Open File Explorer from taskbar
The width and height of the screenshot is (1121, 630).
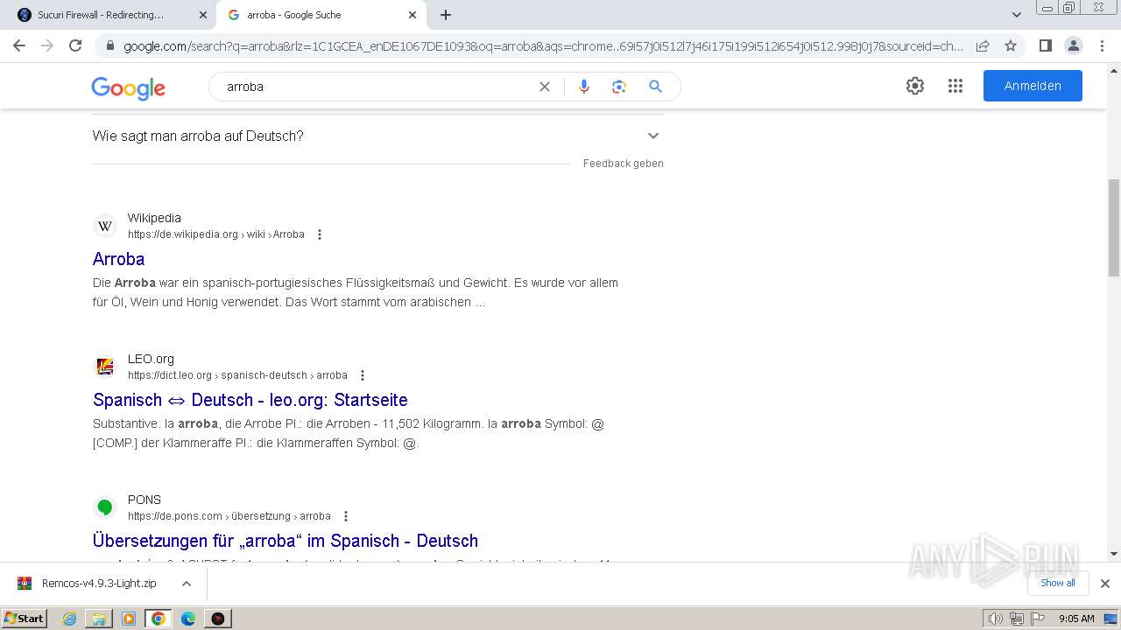(99, 619)
